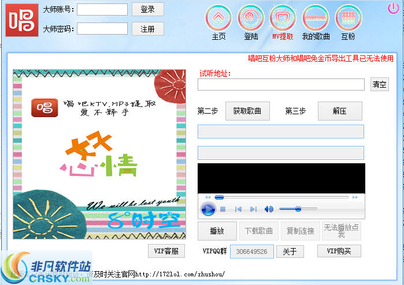Click the 复制连接 button

(300, 231)
